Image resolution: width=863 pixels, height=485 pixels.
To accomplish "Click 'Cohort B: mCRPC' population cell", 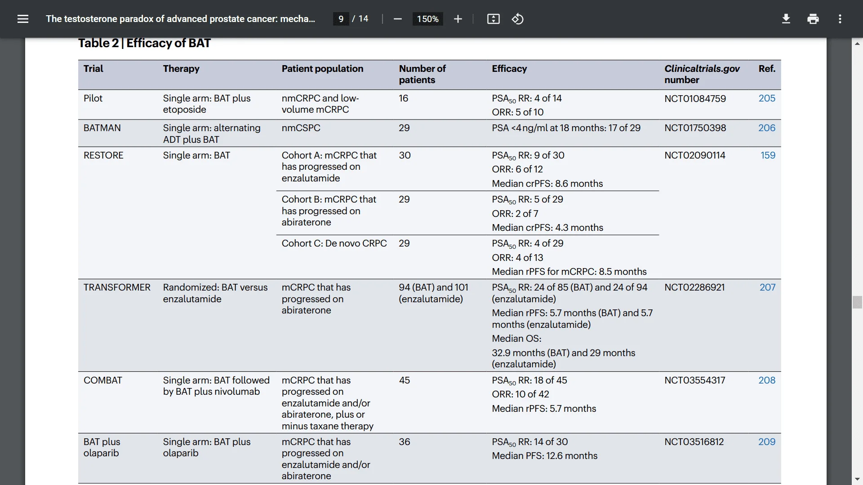I will point(329,211).
